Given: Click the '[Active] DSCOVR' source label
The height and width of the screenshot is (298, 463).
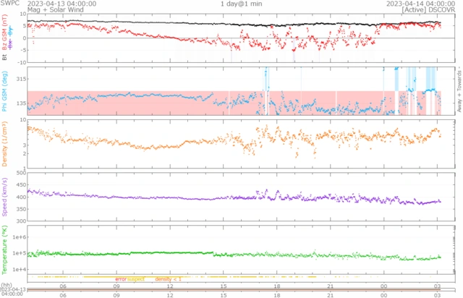Looking at the screenshot, I should pos(428,9).
